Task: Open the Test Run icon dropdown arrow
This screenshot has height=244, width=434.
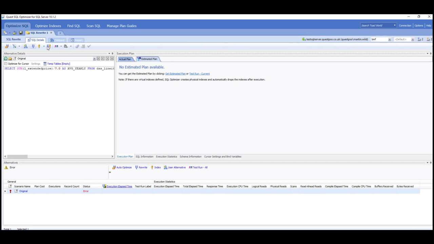Action: tap(61, 46)
